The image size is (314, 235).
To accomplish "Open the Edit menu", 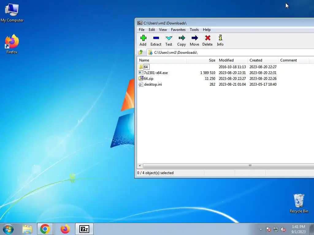I will (x=151, y=30).
